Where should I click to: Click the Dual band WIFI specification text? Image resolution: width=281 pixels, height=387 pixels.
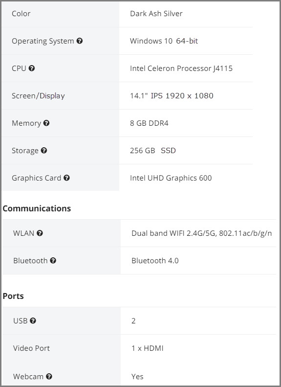[202, 233]
